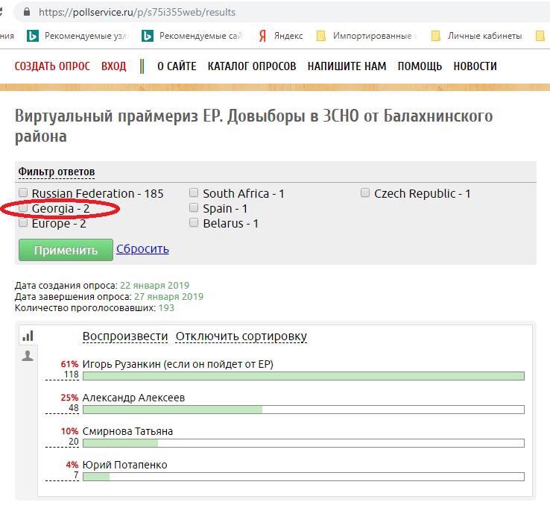Screen dimensions: 550x514
Task: Check the South Africa - 1 filter
Action: (x=194, y=192)
